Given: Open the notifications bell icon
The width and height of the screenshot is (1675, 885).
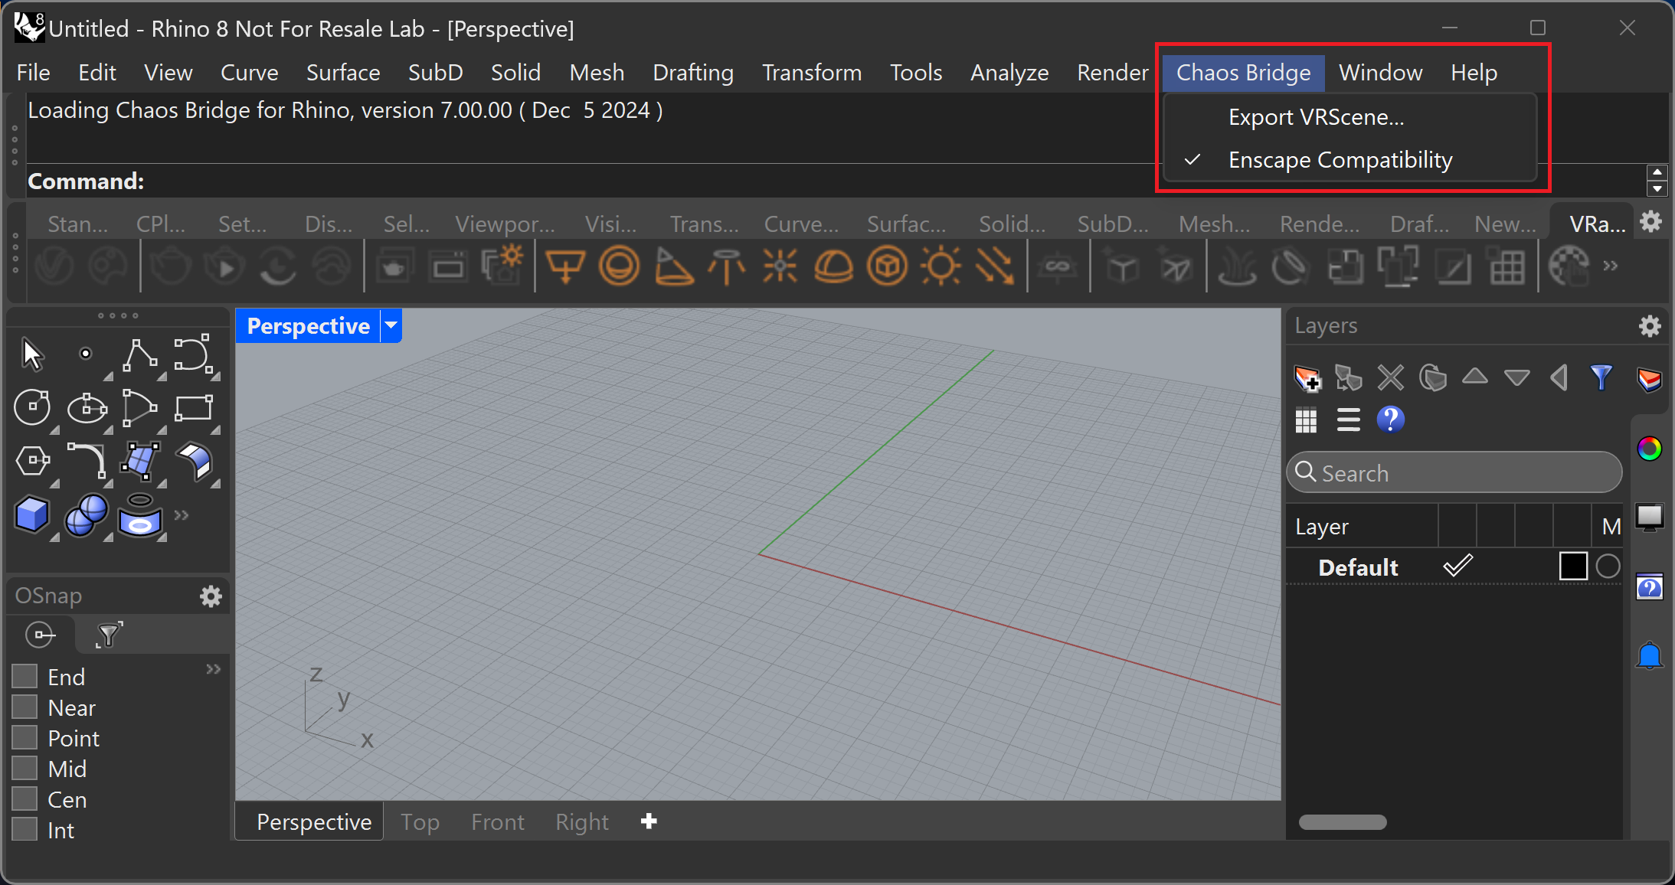Looking at the screenshot, I should (1650, 656).
